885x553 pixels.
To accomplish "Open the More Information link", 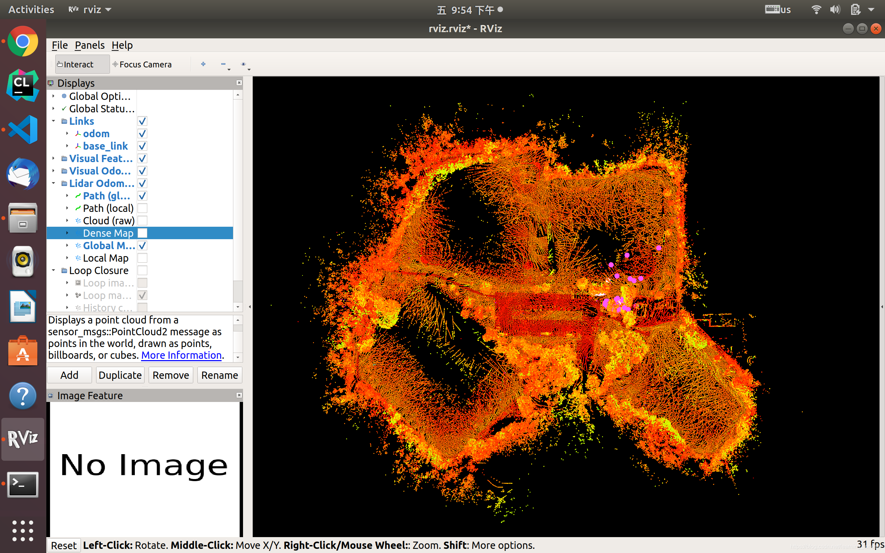I will pyautogui.click(x=181, y=355).
